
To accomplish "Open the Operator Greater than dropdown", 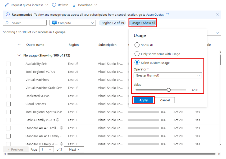I will tap(168, 75).
